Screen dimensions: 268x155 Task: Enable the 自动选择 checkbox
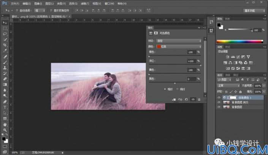(x=17, y=11)
